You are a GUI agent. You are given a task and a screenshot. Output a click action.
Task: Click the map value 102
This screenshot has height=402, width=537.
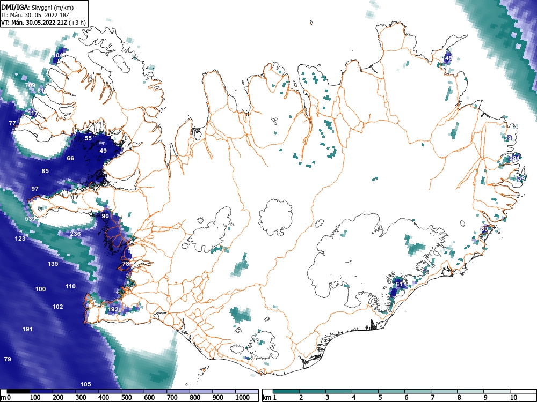tap(57, 307)
